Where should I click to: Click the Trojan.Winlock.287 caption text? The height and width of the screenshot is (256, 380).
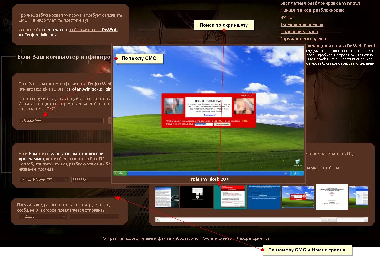tap(208, 179)
